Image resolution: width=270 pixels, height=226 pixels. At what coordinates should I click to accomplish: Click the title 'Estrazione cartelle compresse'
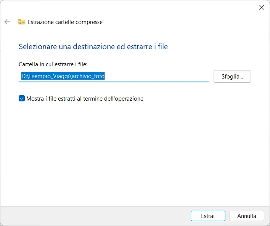(65, 22)
